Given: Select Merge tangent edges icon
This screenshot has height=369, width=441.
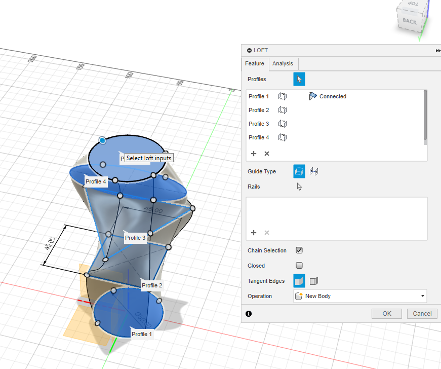Looking at the screenshot, I should 299,281.
